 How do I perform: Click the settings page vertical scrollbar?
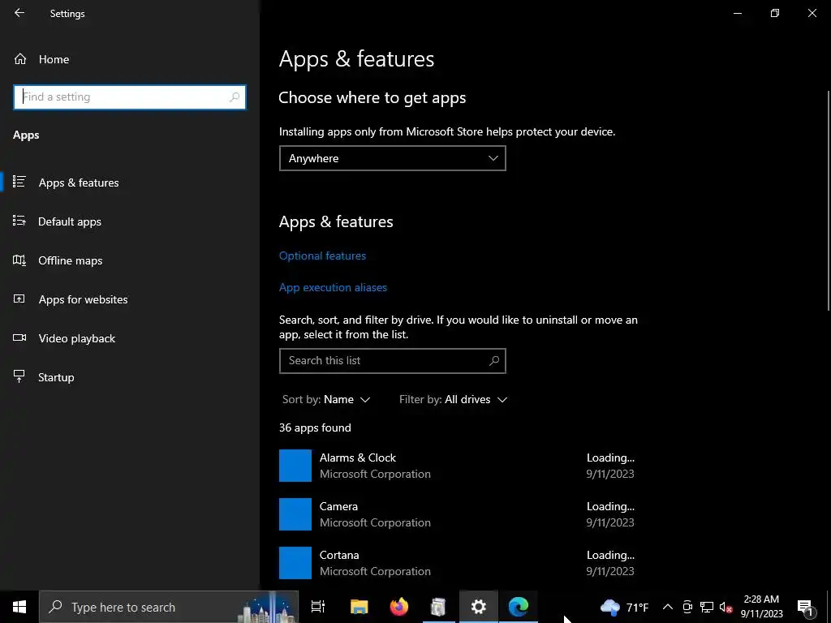pyautogui.click(x=829, y=200)
